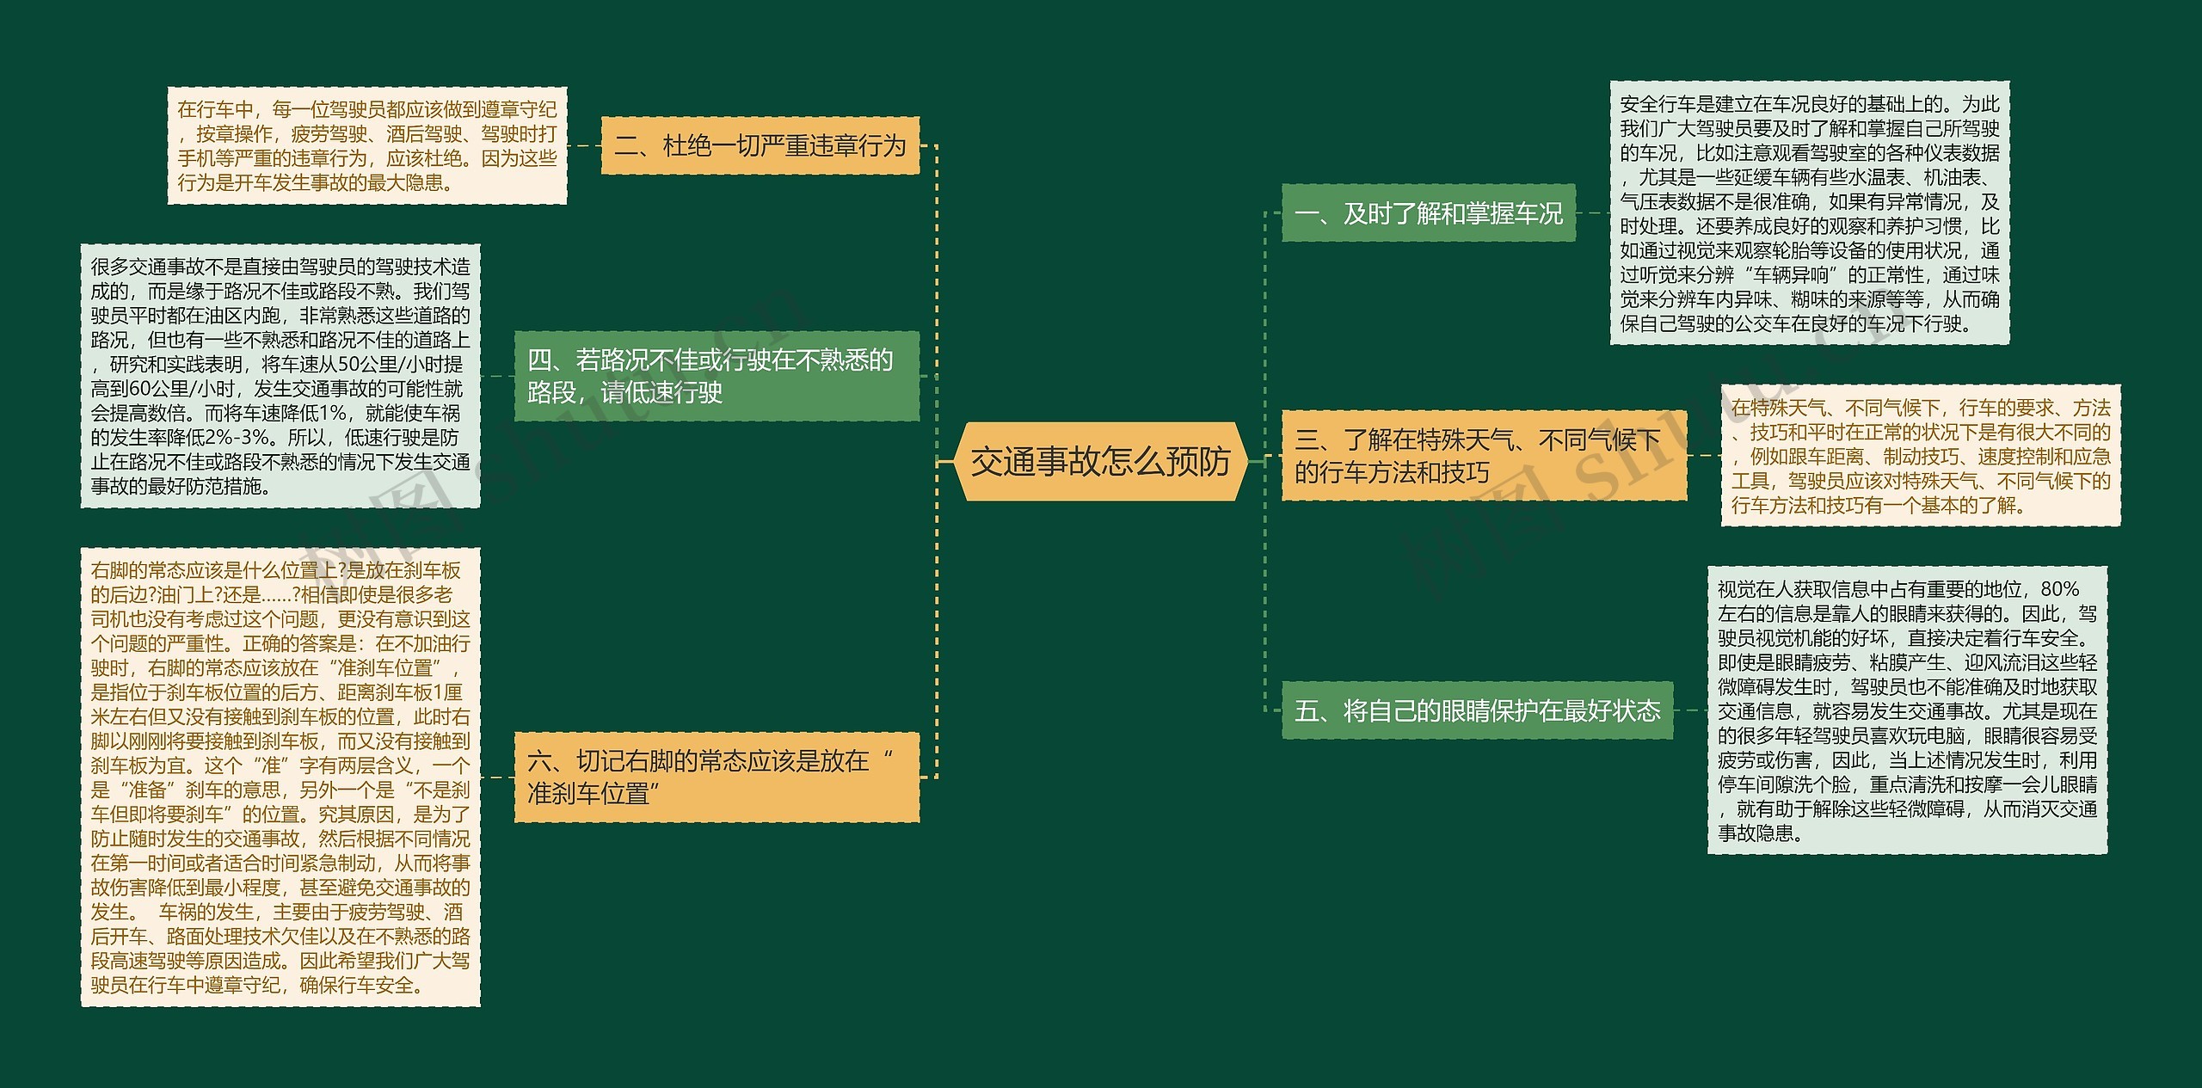Click the note starting 视觉在人获取信息中占有重要
The image size is (2202, 1088).
1907,710
